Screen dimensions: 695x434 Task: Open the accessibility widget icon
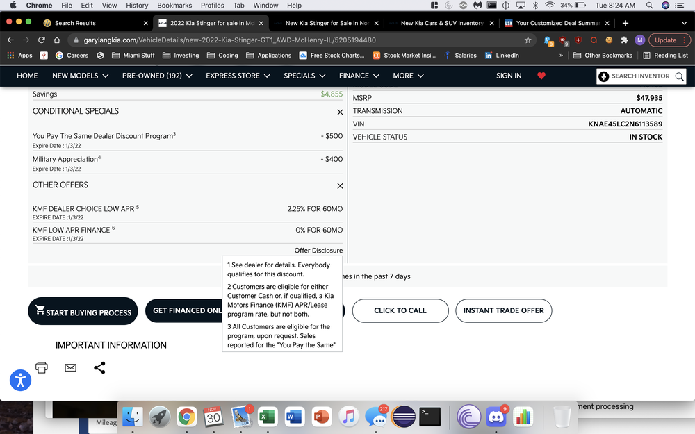21,379
